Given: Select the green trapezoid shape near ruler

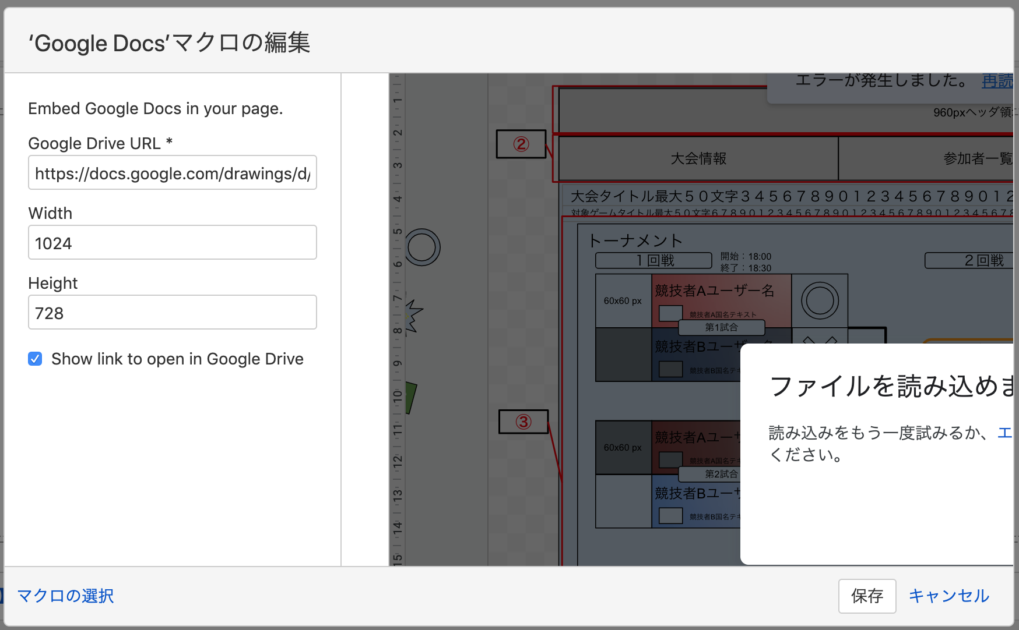Looking at the screenshot, I should click(410, 398).
